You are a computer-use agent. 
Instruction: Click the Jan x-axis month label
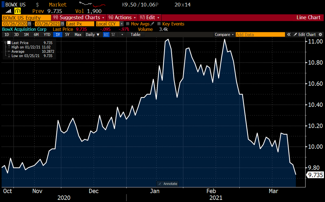pyautogui.click(x=154, y=191)
